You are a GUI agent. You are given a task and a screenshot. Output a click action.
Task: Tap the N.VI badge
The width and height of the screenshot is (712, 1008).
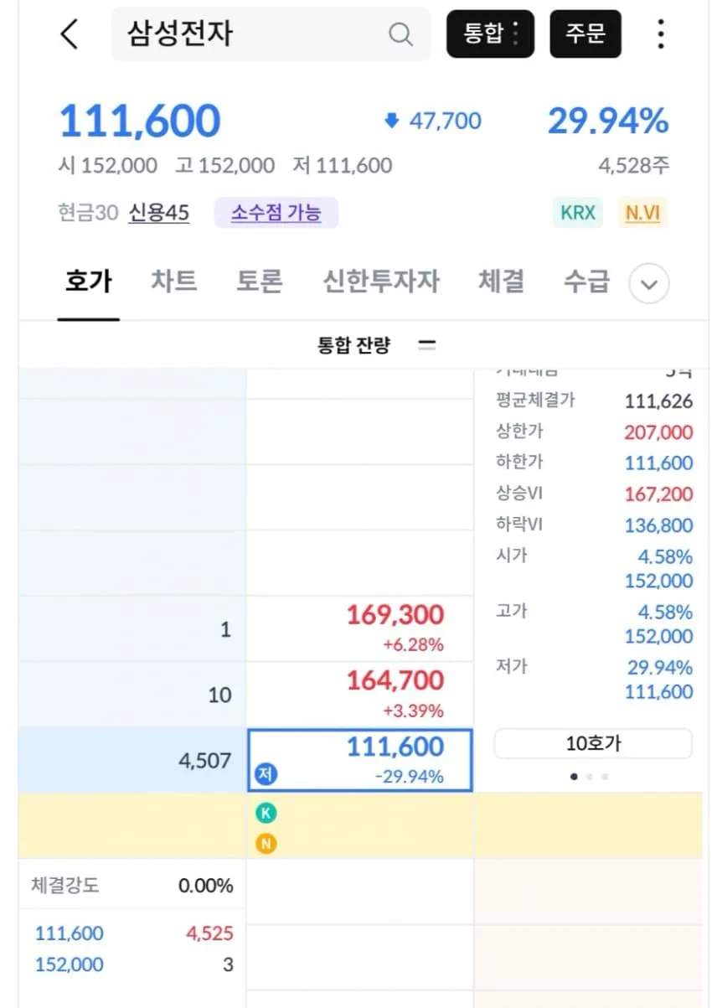642,213
